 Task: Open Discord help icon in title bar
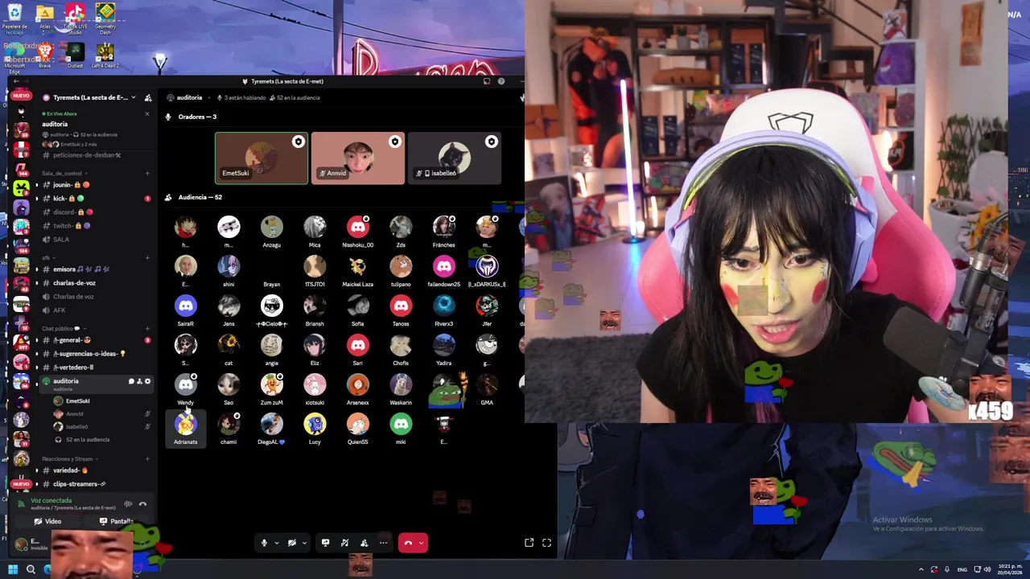pos(501,81)
